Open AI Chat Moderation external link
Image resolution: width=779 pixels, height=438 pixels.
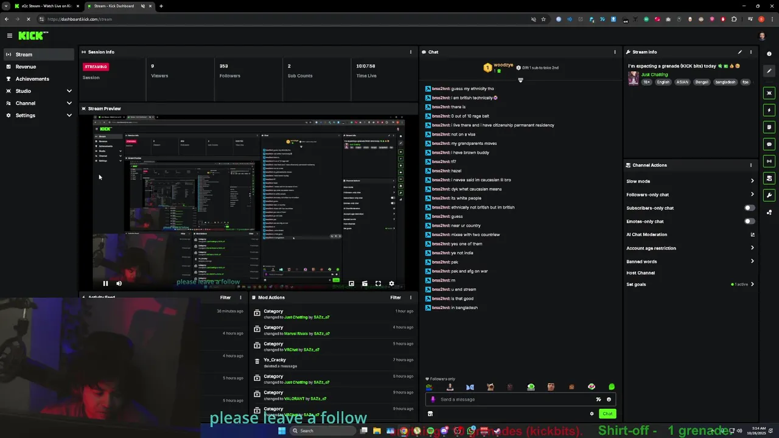click(752, 235)
